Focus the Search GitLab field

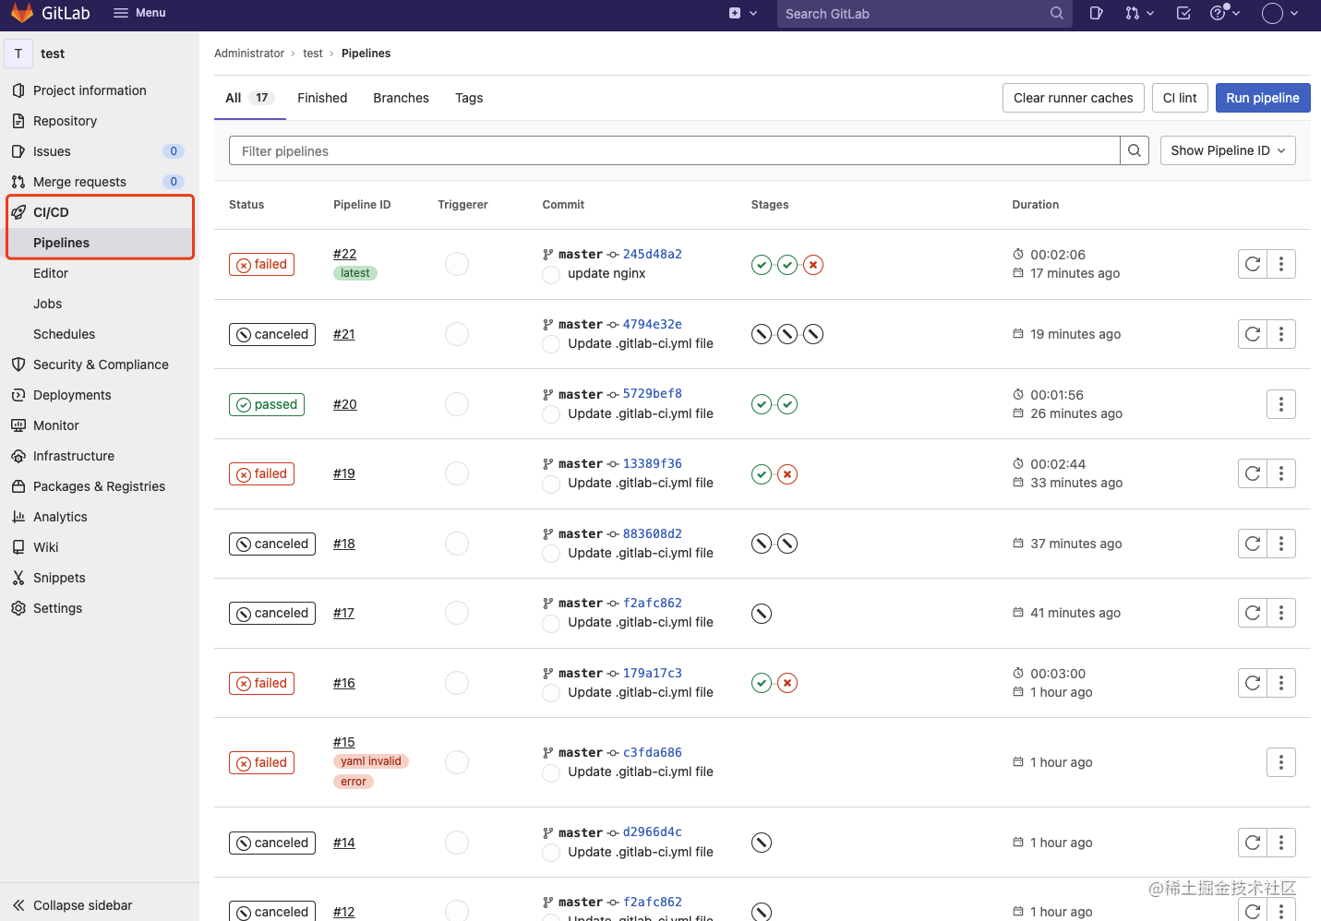click(x=924, y=14)
